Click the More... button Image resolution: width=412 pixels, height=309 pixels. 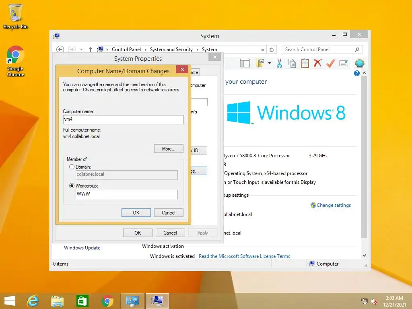point(169,149)
